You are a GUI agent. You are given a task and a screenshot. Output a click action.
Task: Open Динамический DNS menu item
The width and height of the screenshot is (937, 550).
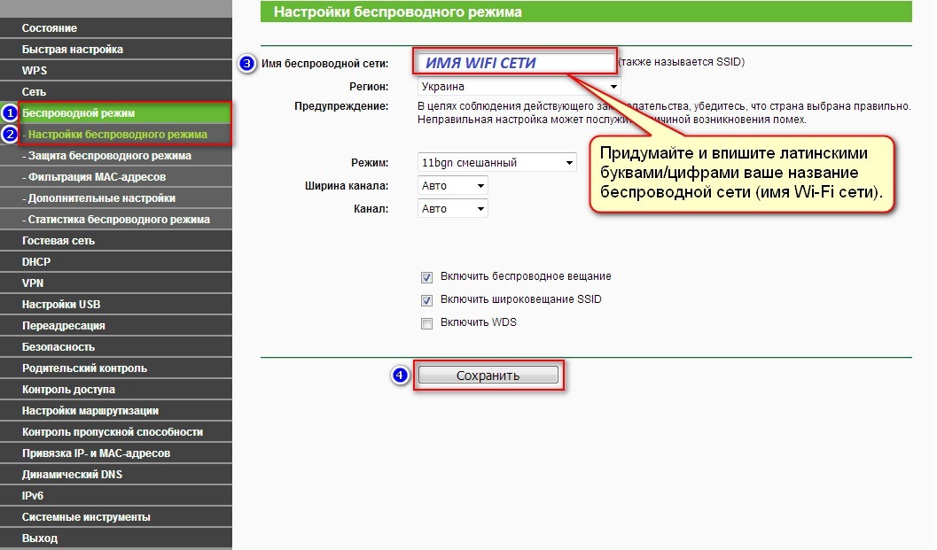pyautogui.click(x=116, y=474)
